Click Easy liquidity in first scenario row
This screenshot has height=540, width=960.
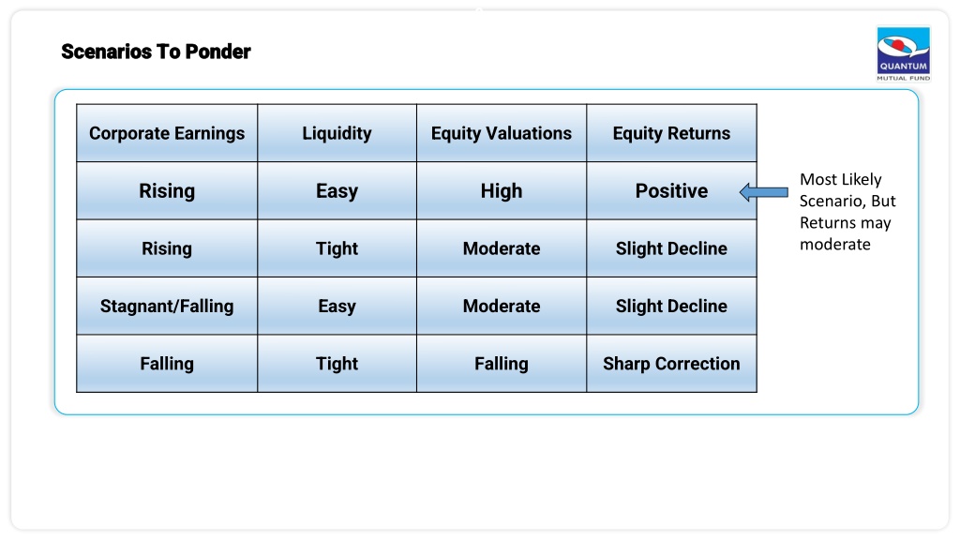click(x=337, y=190)
